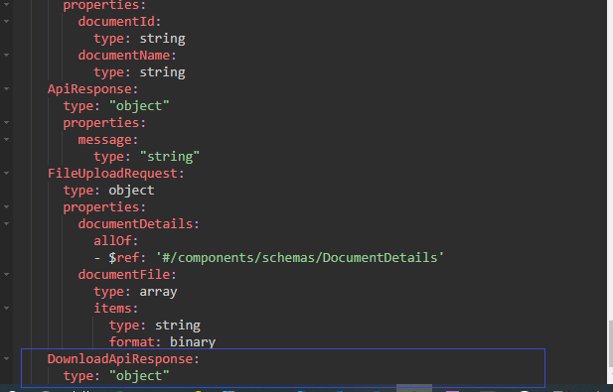This screenshot has width=613, height=392.
Task: Click 'type: array' under documentFile
Action: tap(135, 292)
